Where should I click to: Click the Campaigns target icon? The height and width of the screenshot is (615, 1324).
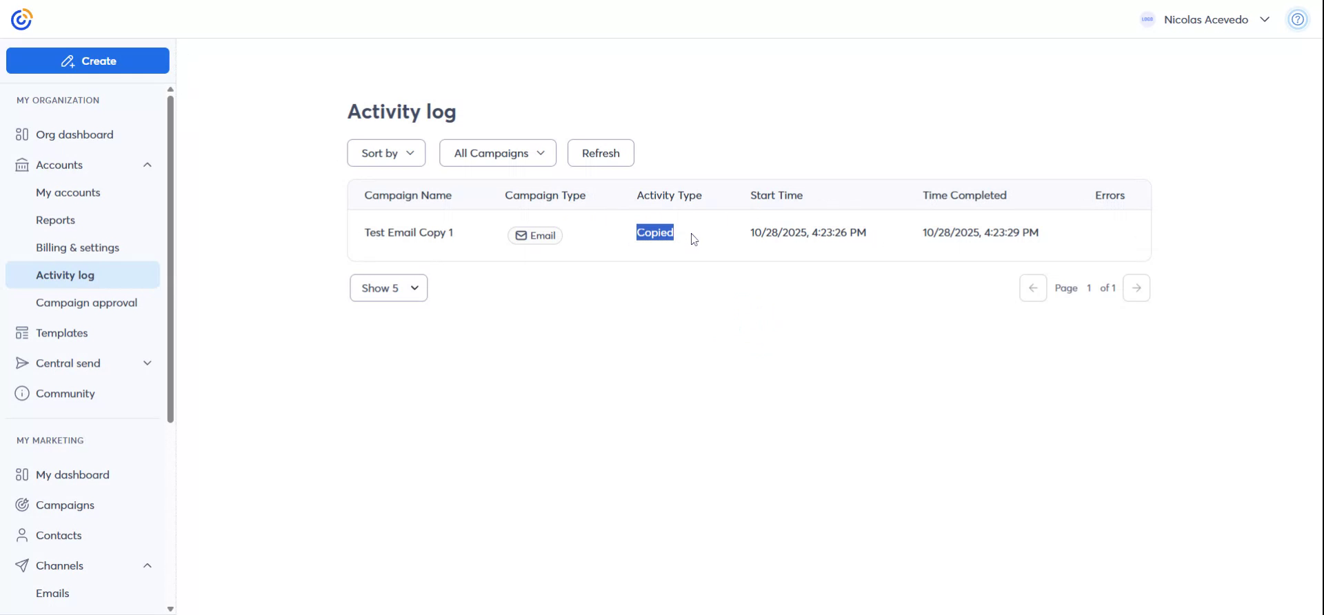click(x=22, y=505)
